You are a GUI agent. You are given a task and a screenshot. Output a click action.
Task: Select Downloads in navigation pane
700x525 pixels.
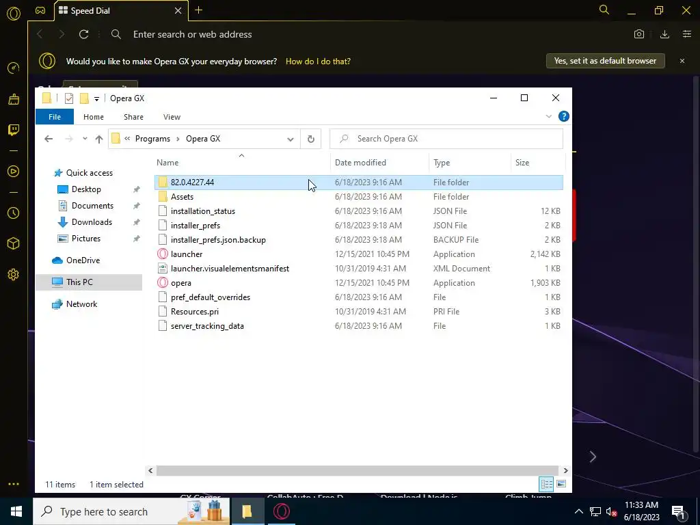(x=92, y=222)
